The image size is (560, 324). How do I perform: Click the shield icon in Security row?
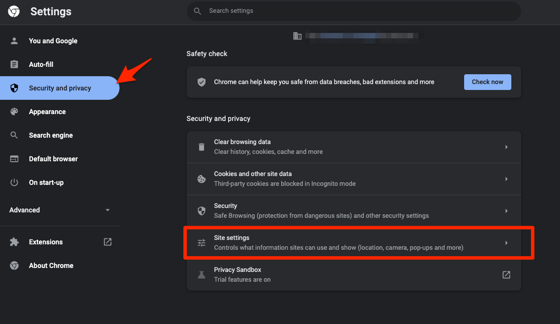[202, 211]
